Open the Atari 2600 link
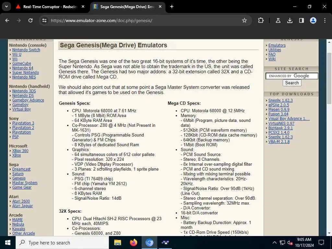The height and width of the screenshot is (249, 332). point(21,201)
